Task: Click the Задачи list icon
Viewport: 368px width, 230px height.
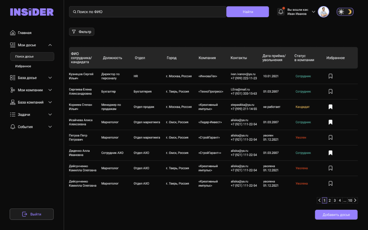Action: 13,115
